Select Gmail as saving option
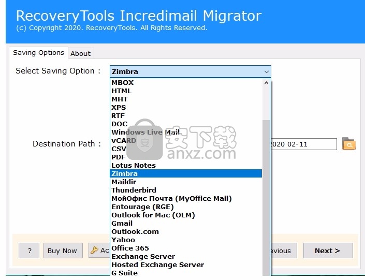365x280 pixels. 186,223
